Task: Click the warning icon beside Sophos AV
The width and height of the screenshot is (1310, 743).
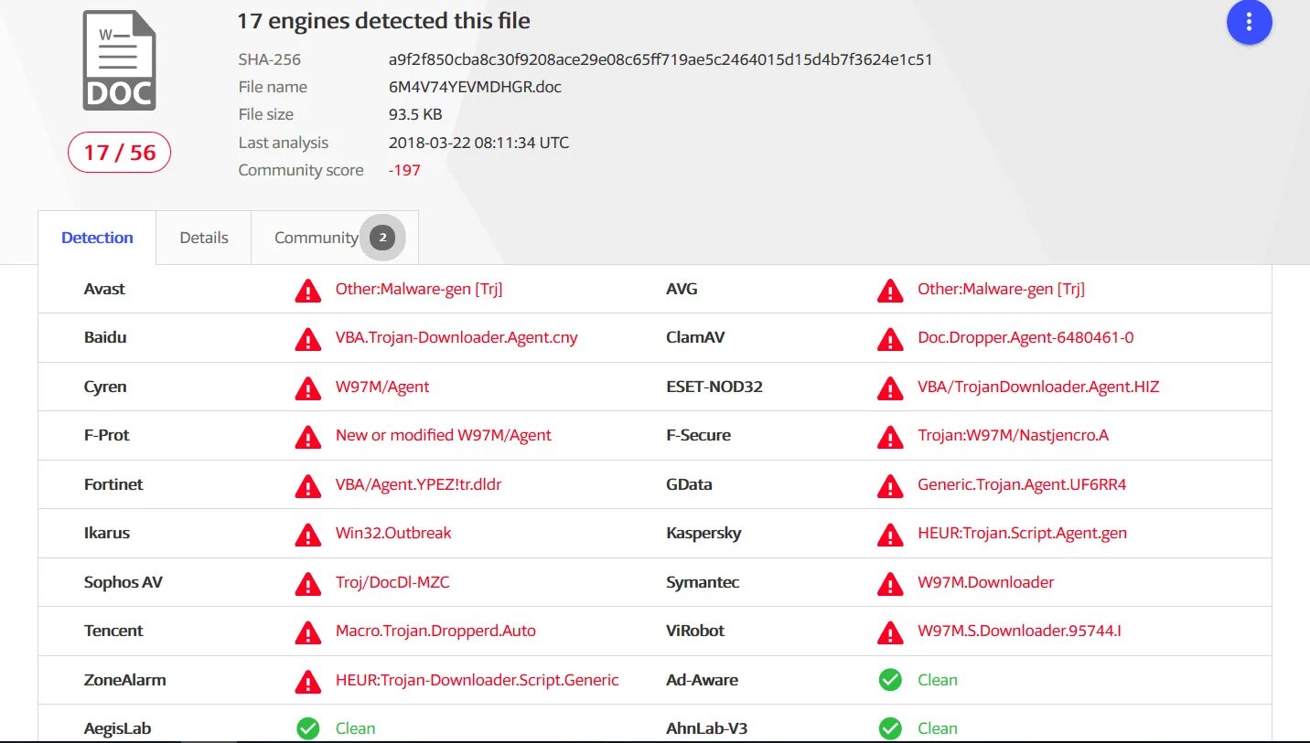Action: (308, 584)
